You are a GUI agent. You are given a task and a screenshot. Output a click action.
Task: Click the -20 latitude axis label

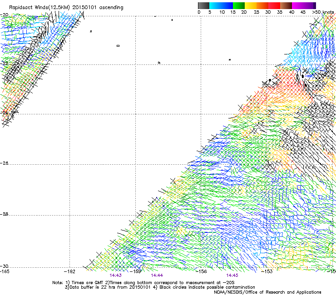[4, 15]
